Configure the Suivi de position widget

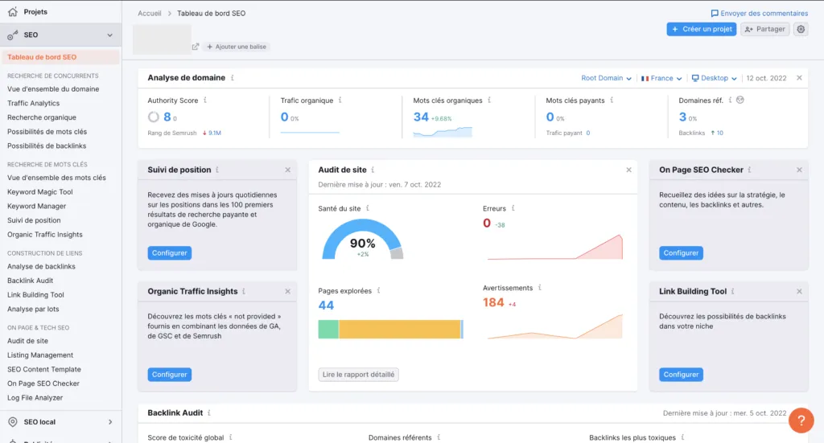[x=169, y=253]
